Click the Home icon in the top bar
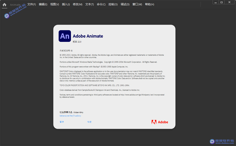 coord(5,5)
